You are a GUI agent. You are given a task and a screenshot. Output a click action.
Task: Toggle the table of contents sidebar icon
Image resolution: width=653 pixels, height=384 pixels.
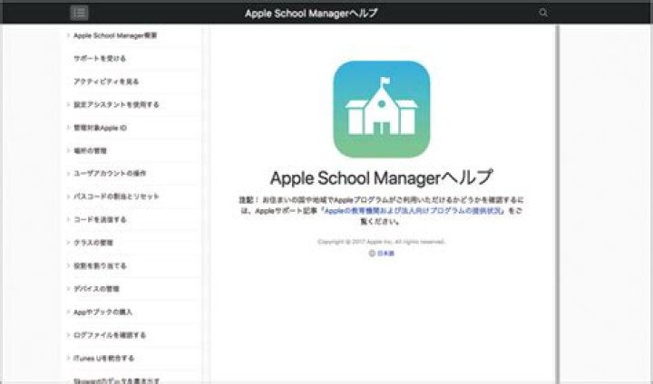(79, 13)
